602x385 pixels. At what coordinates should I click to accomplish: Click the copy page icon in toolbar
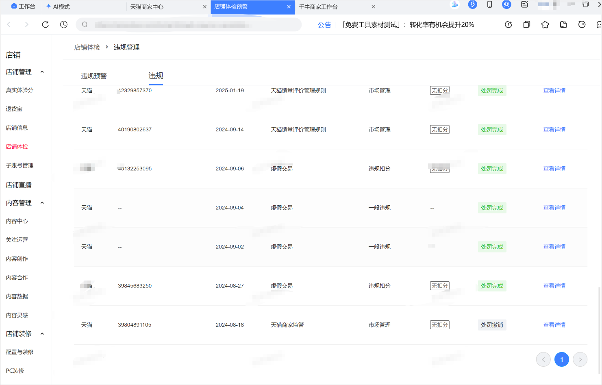527,24
